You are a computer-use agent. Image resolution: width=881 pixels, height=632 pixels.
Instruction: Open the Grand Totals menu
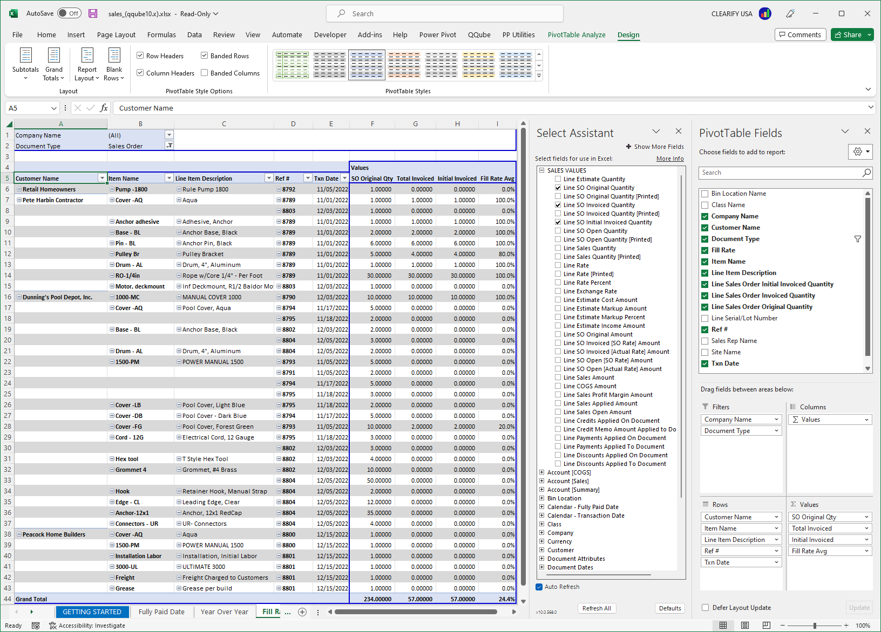point(53,64)
